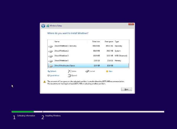The width and height of the screenshot is (177, 129).
Task: Select 'Drive 0 Partition 4' row name
Action: [61, 61]
